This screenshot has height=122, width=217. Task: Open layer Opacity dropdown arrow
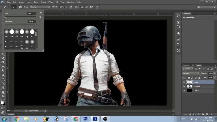point(215,73)
